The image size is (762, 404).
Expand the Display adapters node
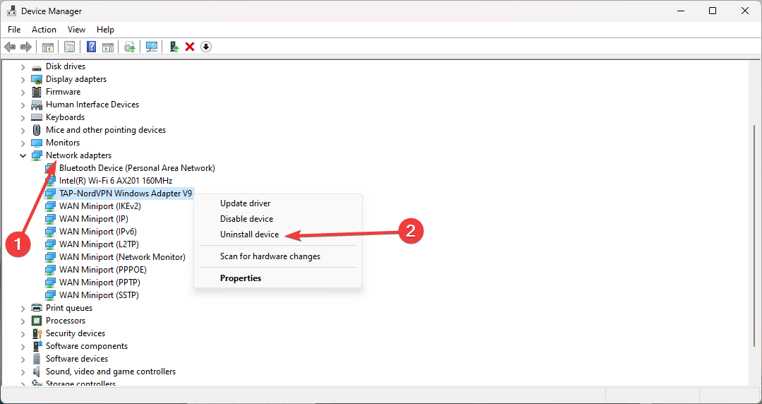(x=23, y=79)
